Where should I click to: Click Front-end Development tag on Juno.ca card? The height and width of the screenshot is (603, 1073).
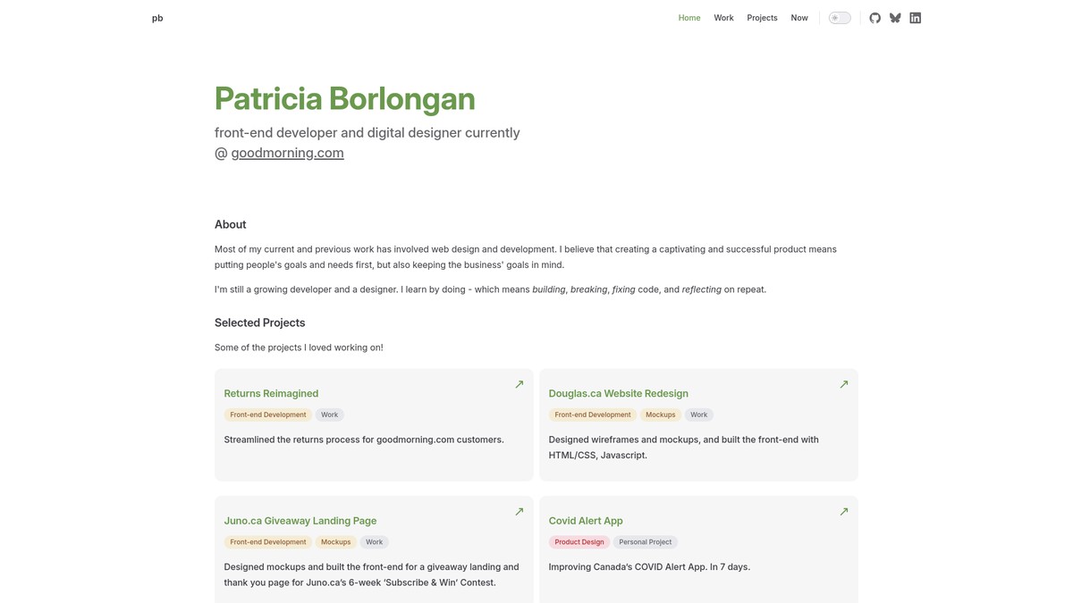click(267, 542)
